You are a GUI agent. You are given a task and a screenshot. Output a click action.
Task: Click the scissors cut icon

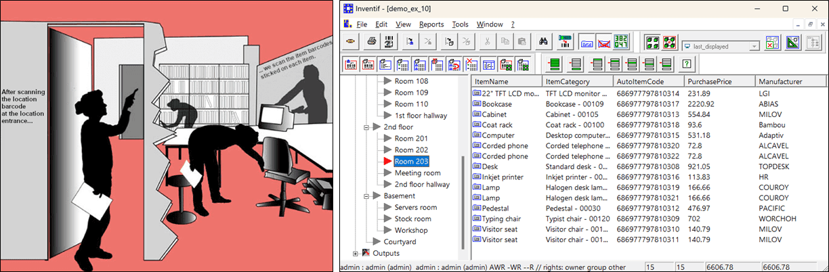point(487,42)
